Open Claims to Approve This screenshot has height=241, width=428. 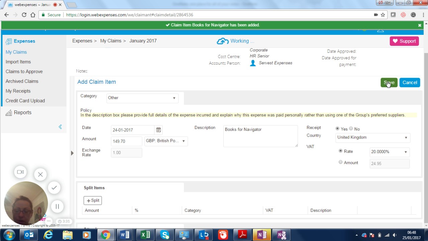(24, 72)
